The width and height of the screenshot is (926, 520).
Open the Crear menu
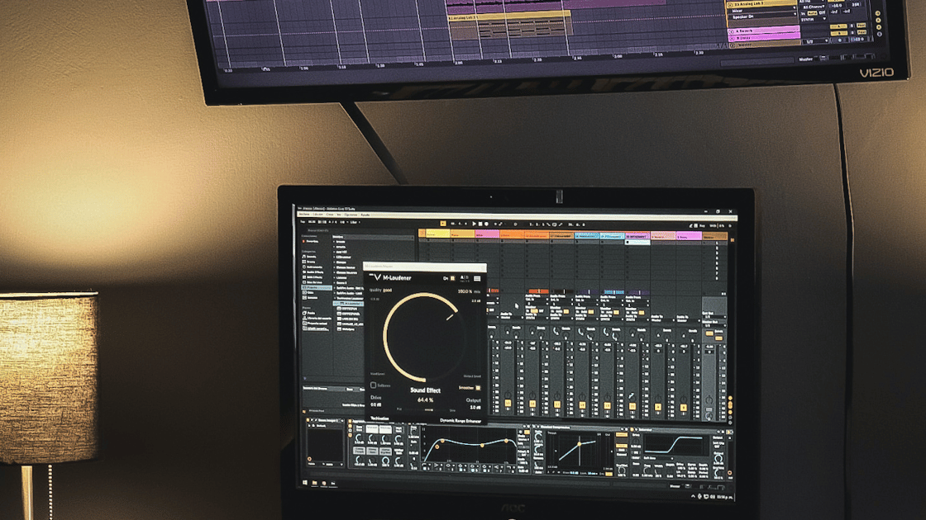330,215
